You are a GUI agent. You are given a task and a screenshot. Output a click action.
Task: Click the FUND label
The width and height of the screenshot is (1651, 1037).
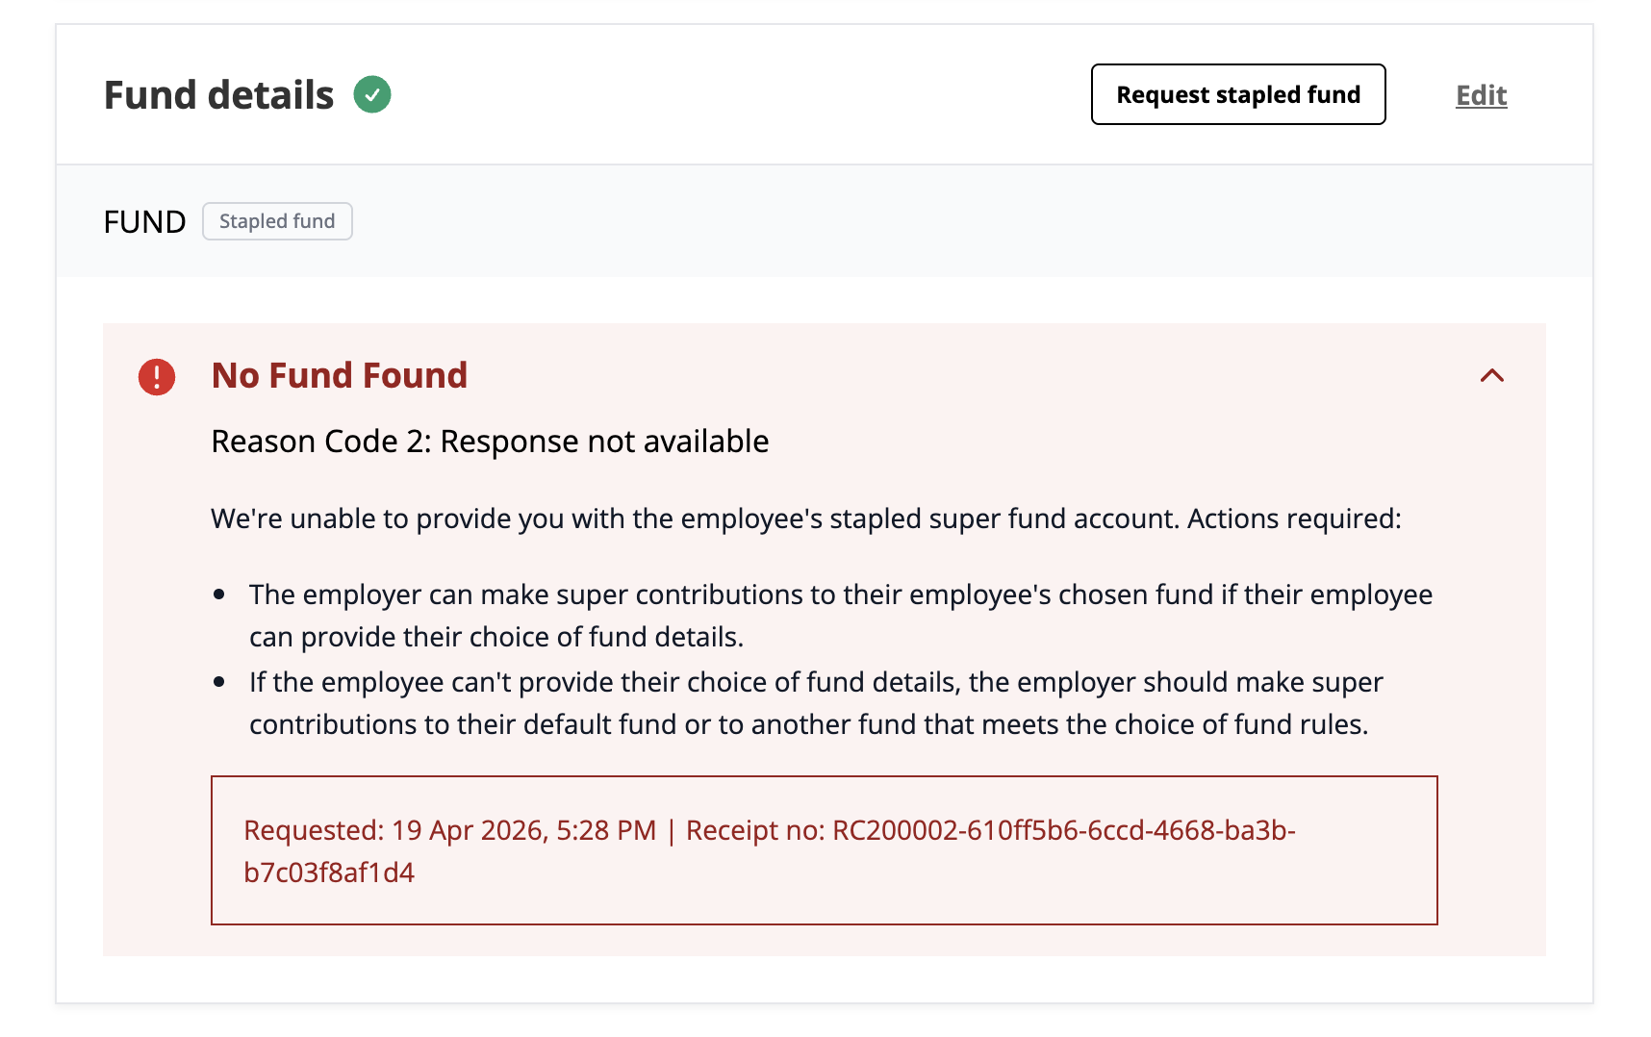tap(144, 222)
